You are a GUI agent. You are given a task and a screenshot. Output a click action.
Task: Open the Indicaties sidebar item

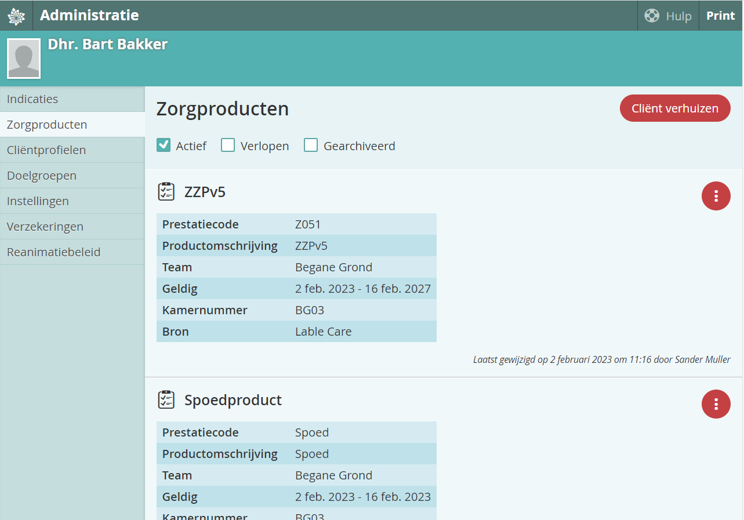32,99
